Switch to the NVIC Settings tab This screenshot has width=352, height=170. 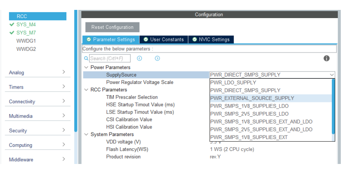211,40
